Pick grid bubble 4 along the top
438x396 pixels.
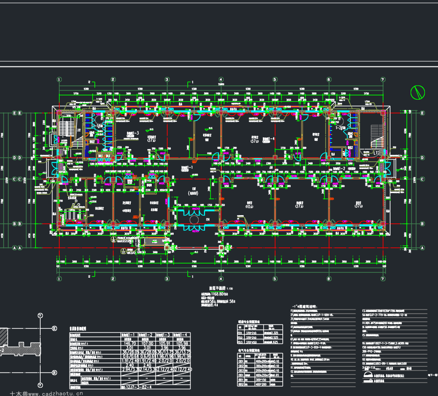click(221, 80)
